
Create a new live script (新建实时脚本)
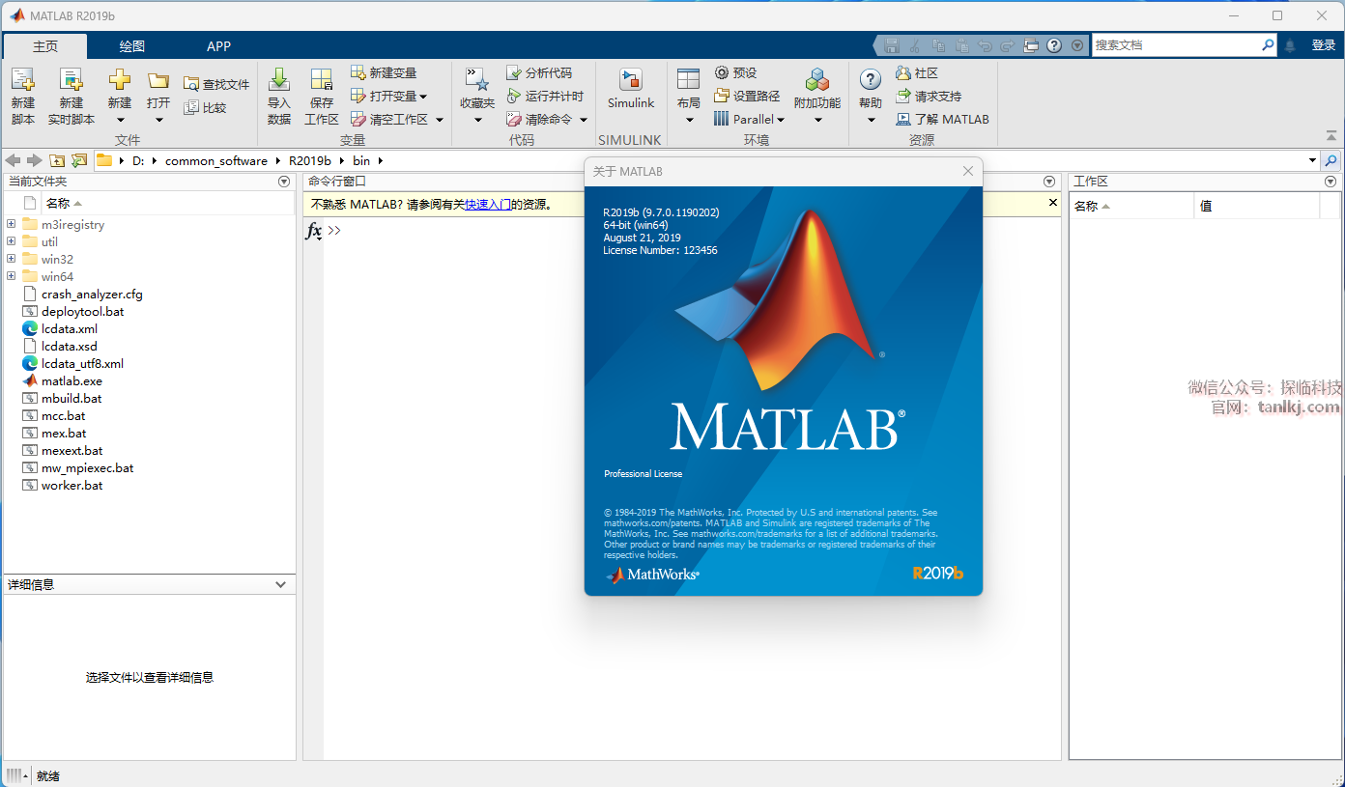(x=72, y=96)
